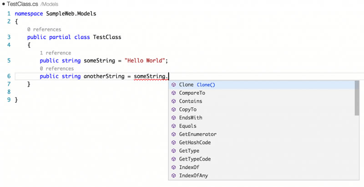Image resolution: width=364 pixels, height=187 pixels.
Task: Click the method icon beside GetHashCode
Action: coord(173,142)
